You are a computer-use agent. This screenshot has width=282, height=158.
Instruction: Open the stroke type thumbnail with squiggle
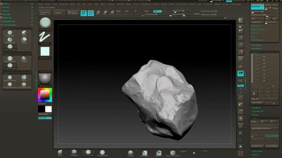(45, 38)
